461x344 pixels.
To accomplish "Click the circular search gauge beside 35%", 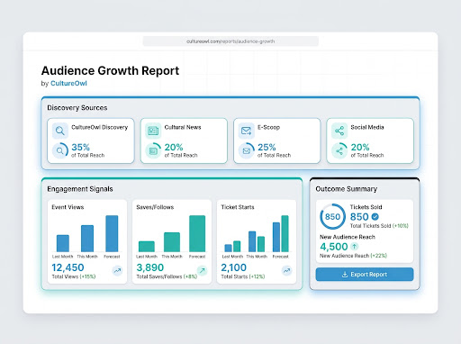I will tap(60, 150).
